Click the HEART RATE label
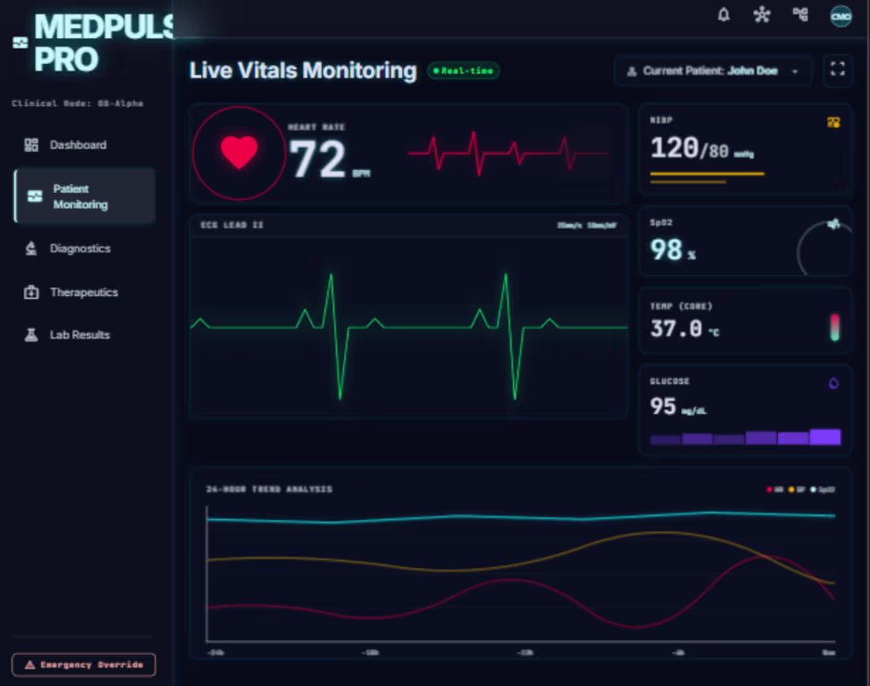The image size is (870, 686). tap(316, 127)
